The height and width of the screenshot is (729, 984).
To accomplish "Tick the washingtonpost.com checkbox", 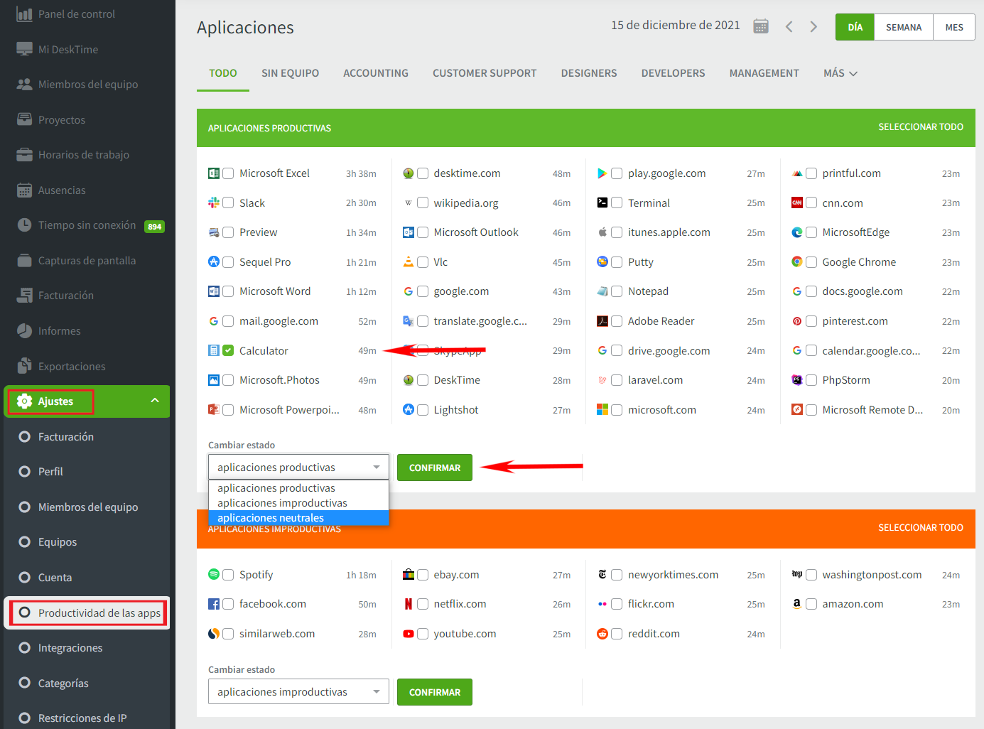I will pyautogui.click(x=811, y=574).
